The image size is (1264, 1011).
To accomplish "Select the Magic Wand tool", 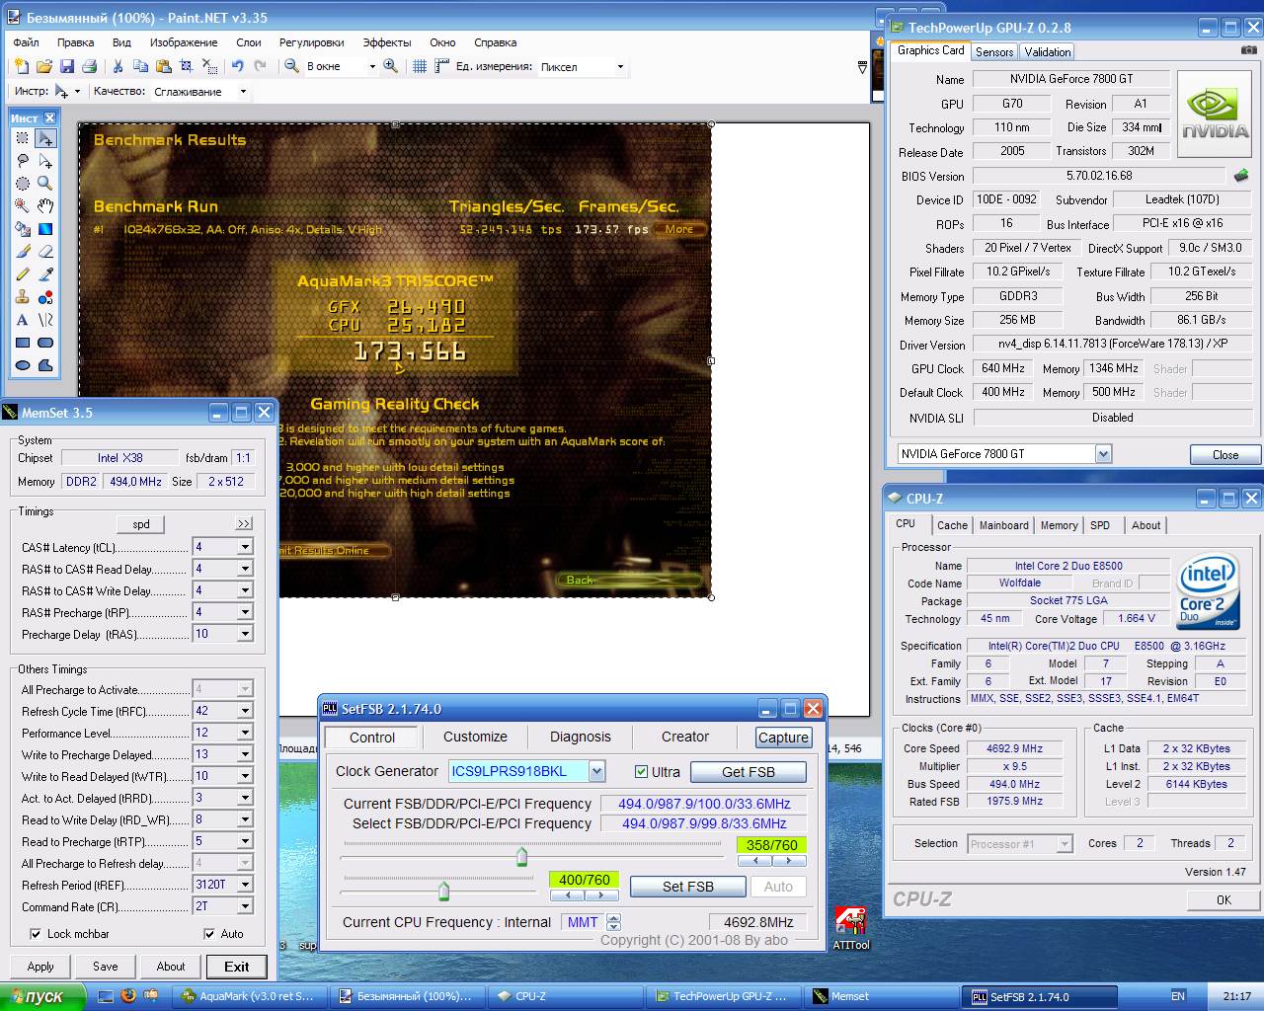I will point(22,206).
